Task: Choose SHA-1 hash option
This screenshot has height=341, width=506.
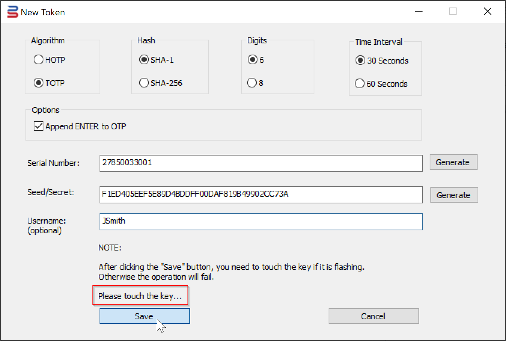Action: (x=144, y=60)
